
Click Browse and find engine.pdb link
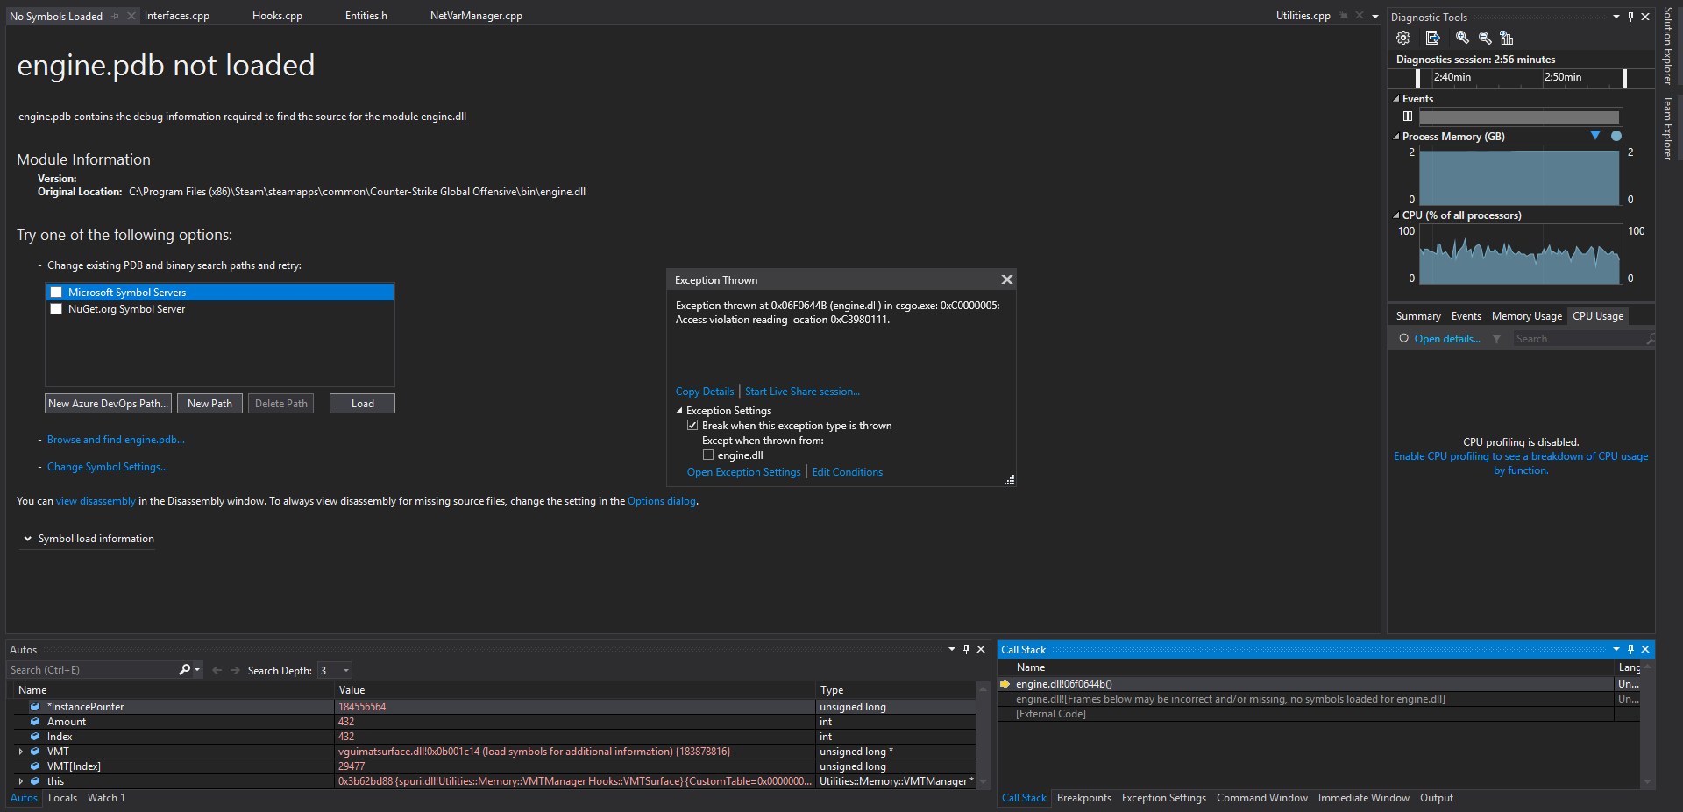(116, 440)
